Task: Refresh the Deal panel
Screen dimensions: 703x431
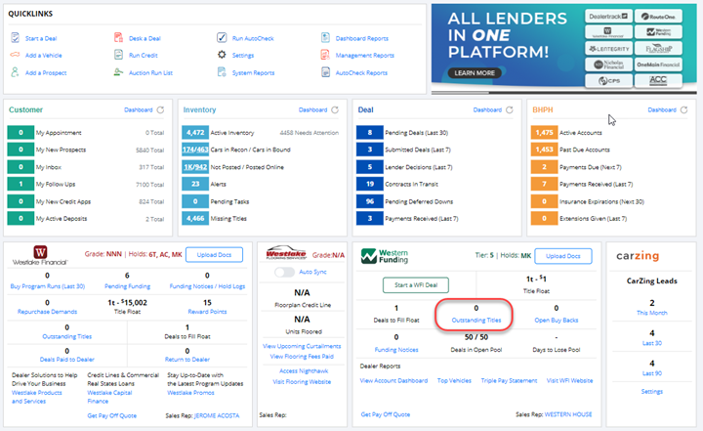Action: coord(510,110)
